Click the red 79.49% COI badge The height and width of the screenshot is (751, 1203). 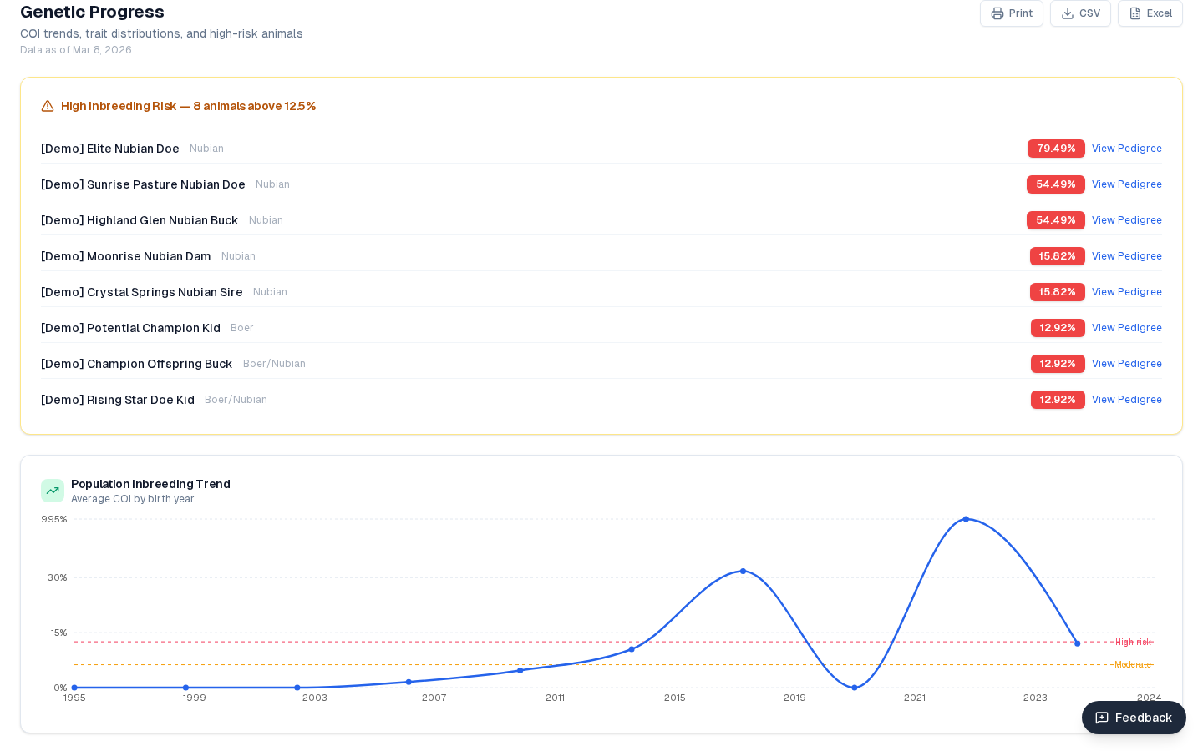(x=1056, y=149)
